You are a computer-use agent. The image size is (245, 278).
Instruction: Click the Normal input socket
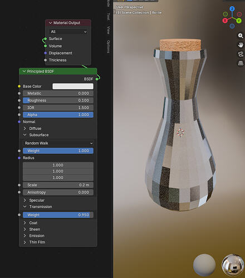pos(19,122)
